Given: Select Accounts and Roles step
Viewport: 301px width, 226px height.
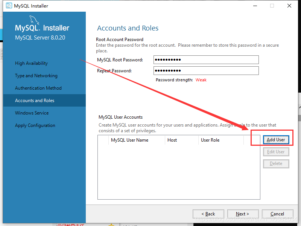Looking at the screenshot, I should [44, 100].
